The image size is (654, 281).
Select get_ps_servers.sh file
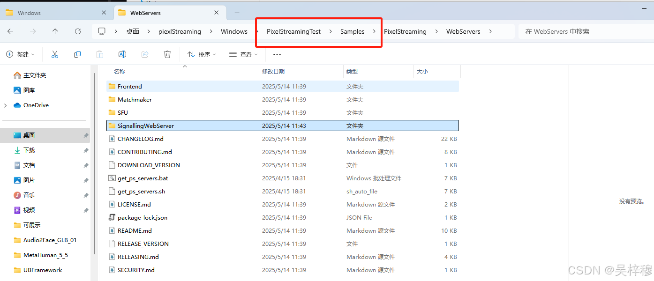(283, 191)
